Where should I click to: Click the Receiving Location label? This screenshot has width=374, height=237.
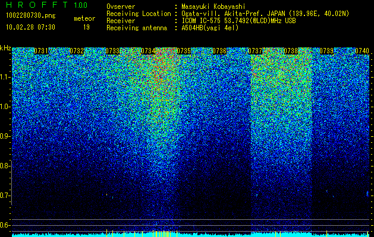(x=139, y=14)
